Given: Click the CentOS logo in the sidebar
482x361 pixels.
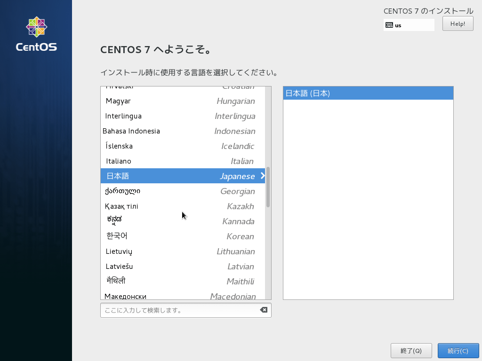Looking at the screenshot, I should pos(36,33).
